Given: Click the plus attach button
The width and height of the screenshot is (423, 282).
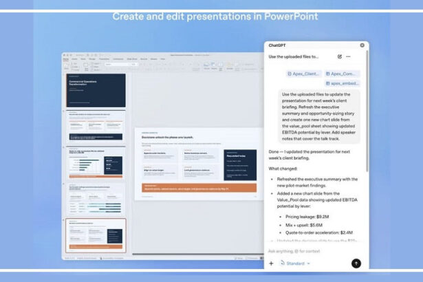Looking at the screenshot, I should [x=272, y=263].
